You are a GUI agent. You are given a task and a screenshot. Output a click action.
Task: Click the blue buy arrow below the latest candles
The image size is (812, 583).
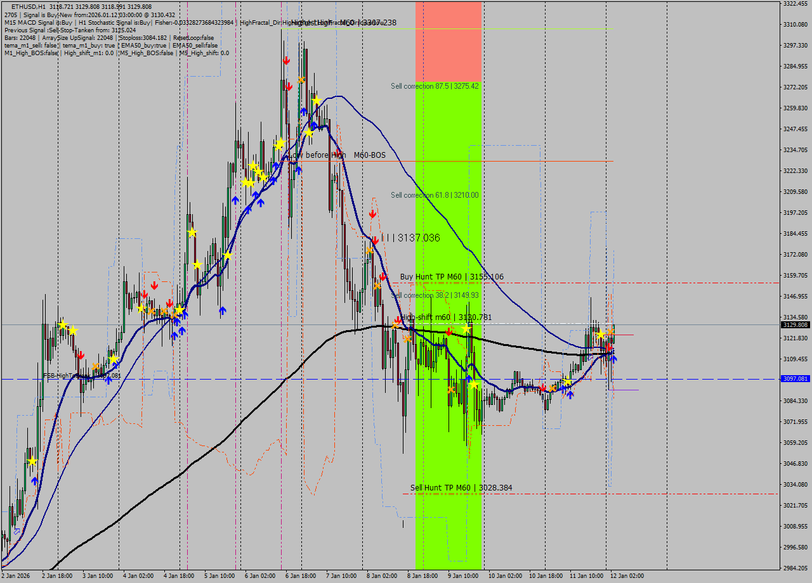613,359
